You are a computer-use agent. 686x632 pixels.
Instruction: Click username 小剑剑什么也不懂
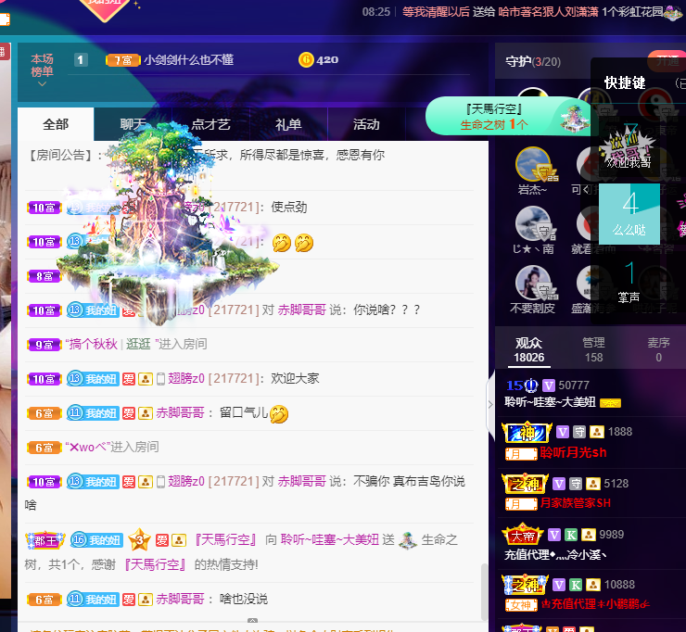coord(188,59)
